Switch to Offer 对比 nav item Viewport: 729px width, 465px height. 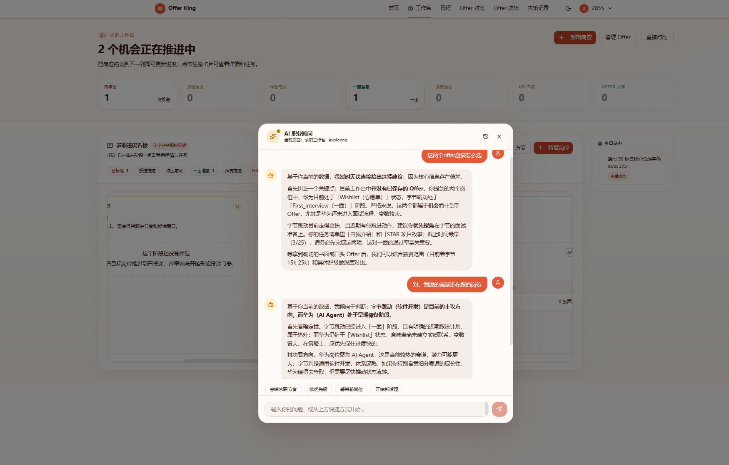472,8
